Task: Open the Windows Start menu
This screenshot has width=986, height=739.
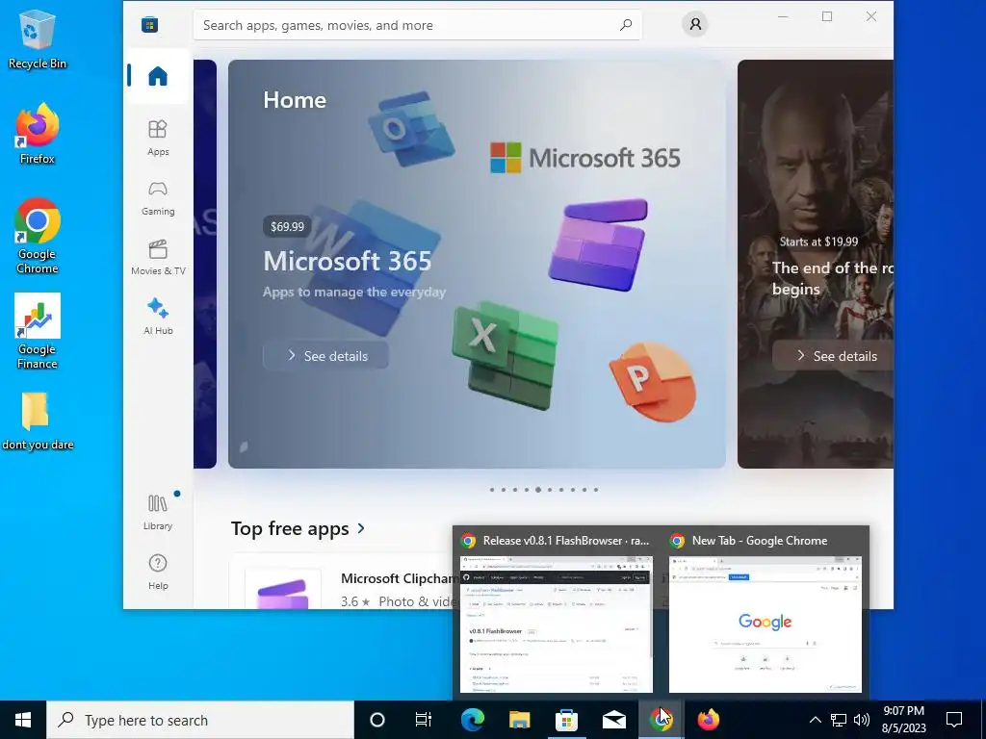Action: point(23,720)
